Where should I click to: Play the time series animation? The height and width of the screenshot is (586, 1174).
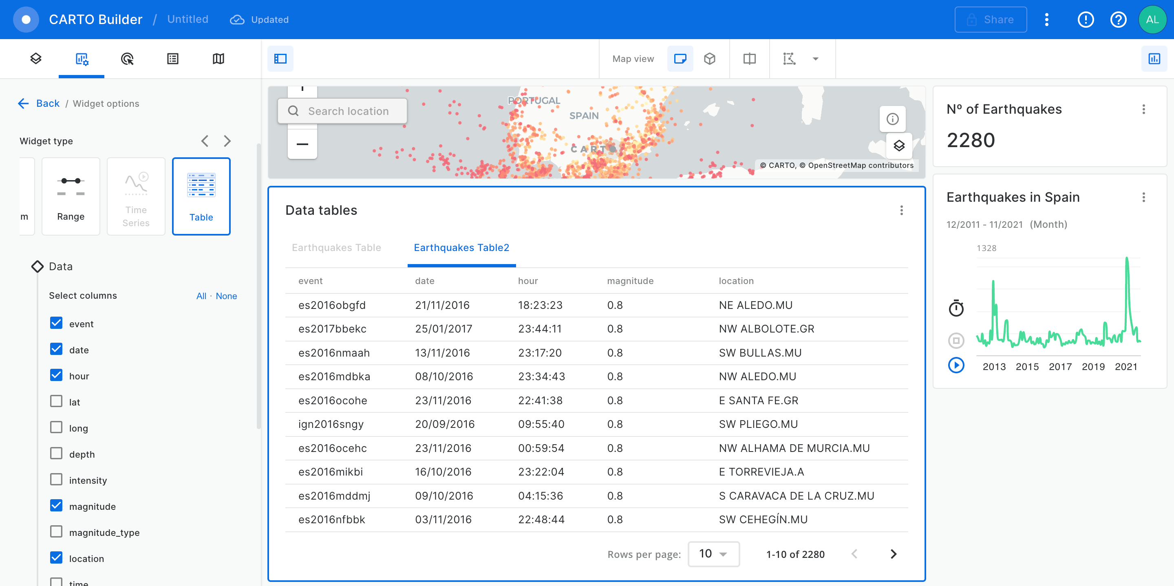[956, 365]
